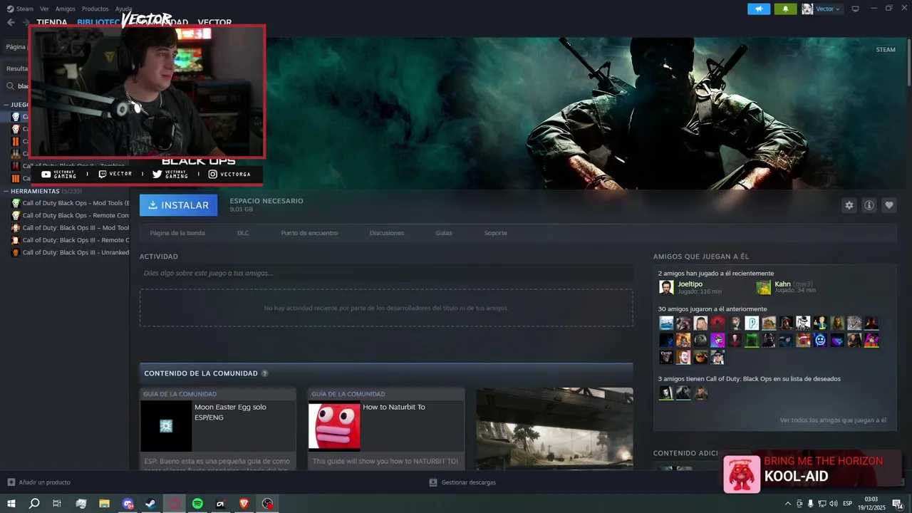912x513 pixels.
Task: Click the volume speaker tray icon
Action: click(x=833, y=504)
